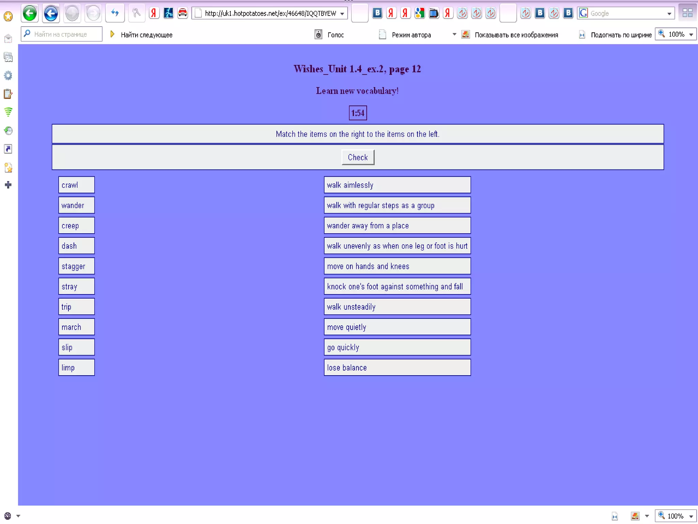Open the Wi-Fi icon in the left sidebar
The width and height of the screenshot is (698, 524).
tap(8, 112)
